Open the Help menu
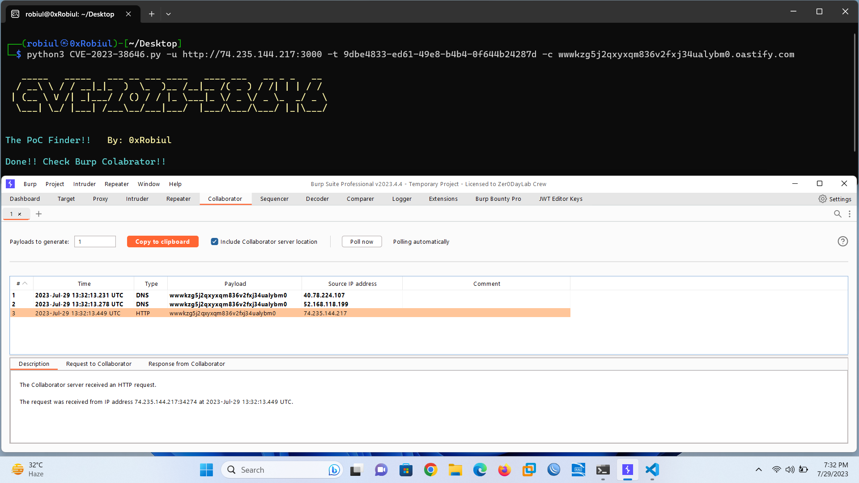 click(x=175, y=184)
